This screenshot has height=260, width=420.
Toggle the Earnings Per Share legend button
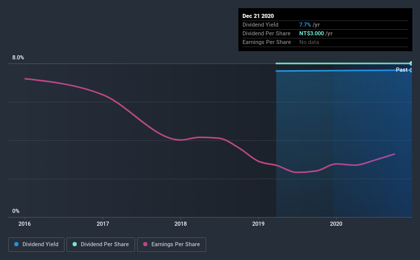click(171, 245)
